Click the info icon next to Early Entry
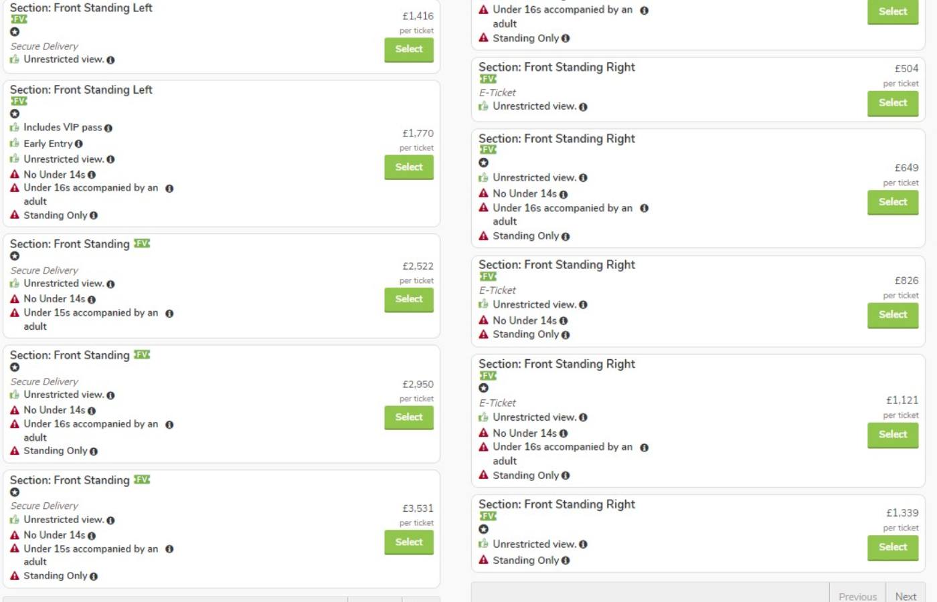 79,144
